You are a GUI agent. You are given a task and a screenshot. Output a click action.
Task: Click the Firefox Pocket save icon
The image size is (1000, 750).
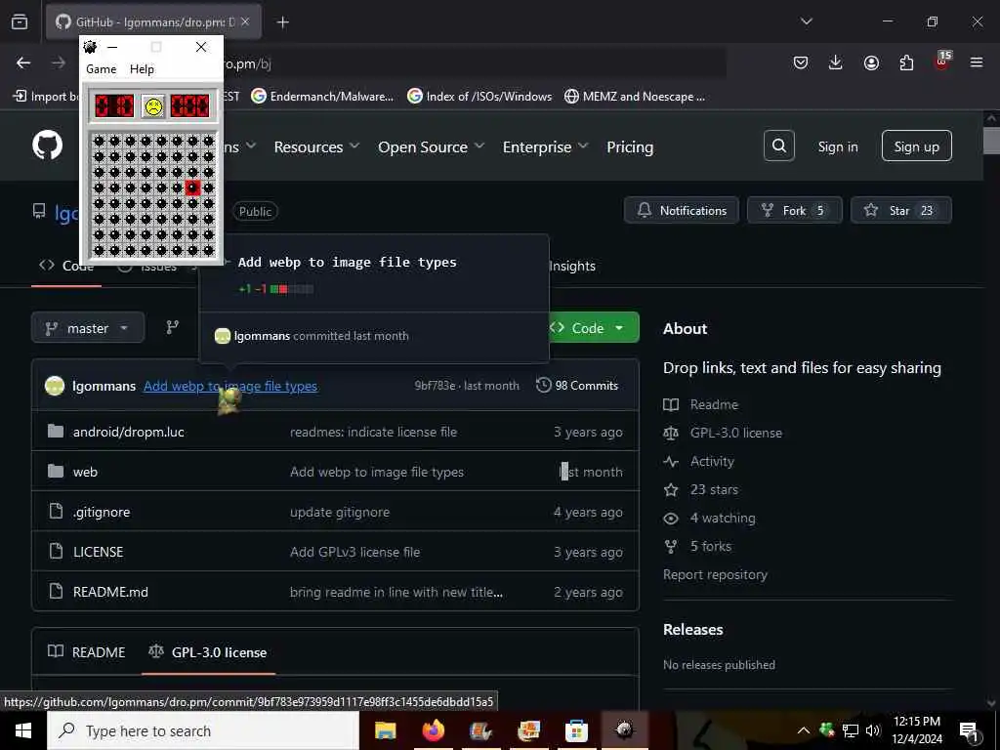click(x=801, y=62)
